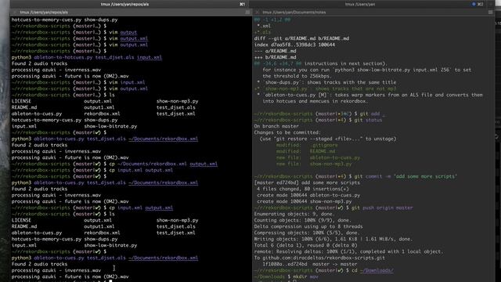Click the left pane title tmux /Users/yan/repos/als
Screen dimensions: 501x282
point(44,13)
